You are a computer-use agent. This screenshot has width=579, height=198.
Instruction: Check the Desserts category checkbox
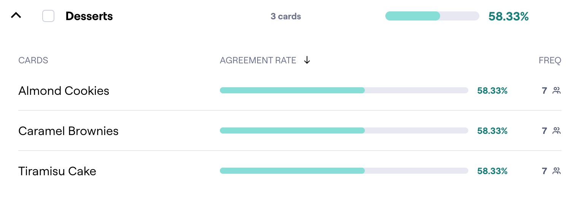click(x=48, y=16)
